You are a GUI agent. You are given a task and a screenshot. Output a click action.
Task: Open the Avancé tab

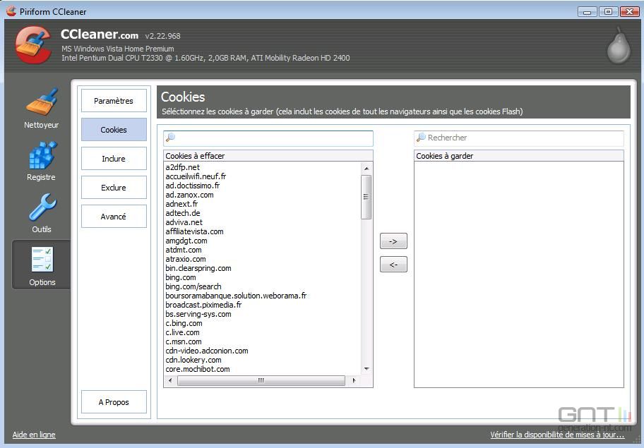114,216
